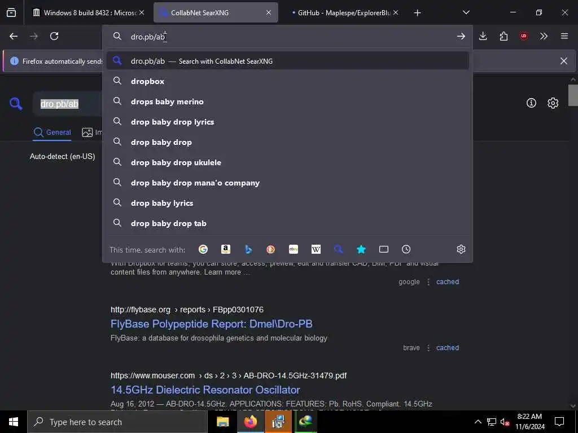Click the muted volume tray icon
This screenshot has height=433, width=578.
pos(505,422)
